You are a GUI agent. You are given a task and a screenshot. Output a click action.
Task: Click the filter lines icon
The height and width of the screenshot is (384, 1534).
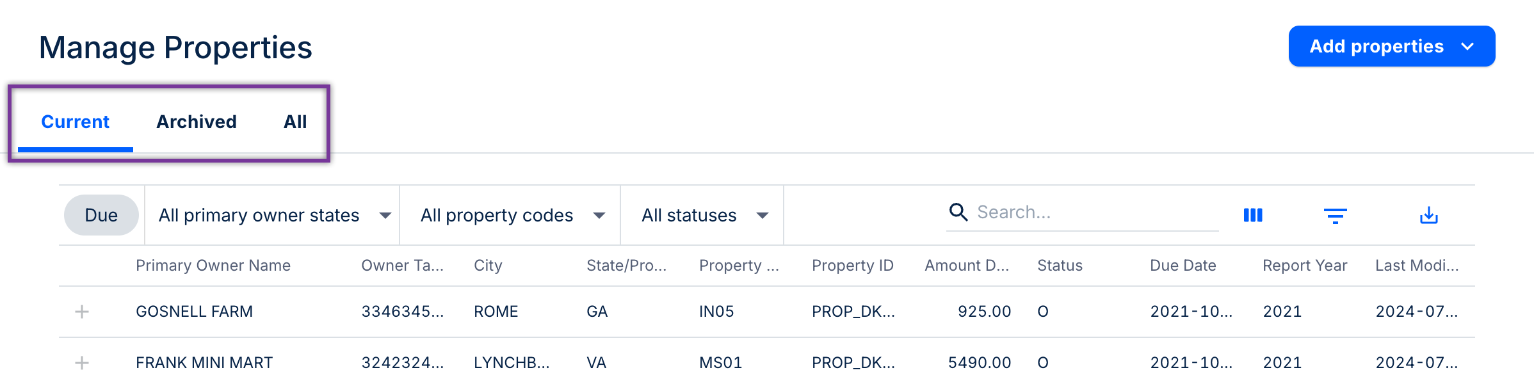coord(1335,216)
